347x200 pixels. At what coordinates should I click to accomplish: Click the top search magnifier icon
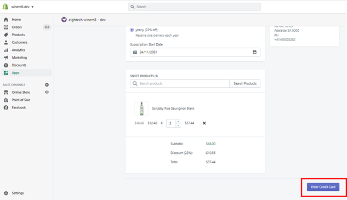[x=132, y=7]
